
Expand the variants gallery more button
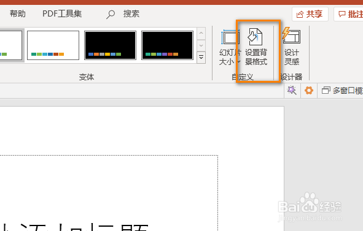coord(201,57)
